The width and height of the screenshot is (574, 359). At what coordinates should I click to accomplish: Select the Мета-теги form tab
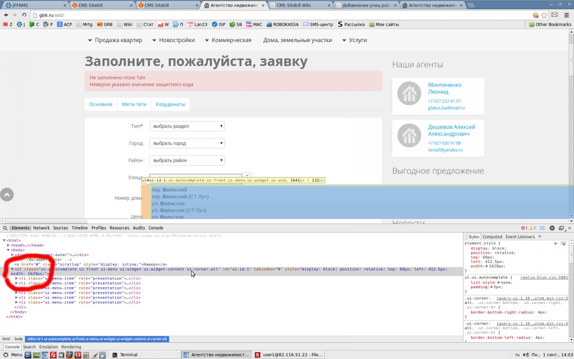[x=134, y=104]
